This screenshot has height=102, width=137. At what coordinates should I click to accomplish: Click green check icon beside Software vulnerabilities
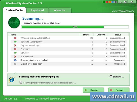(x=15, y=42)
